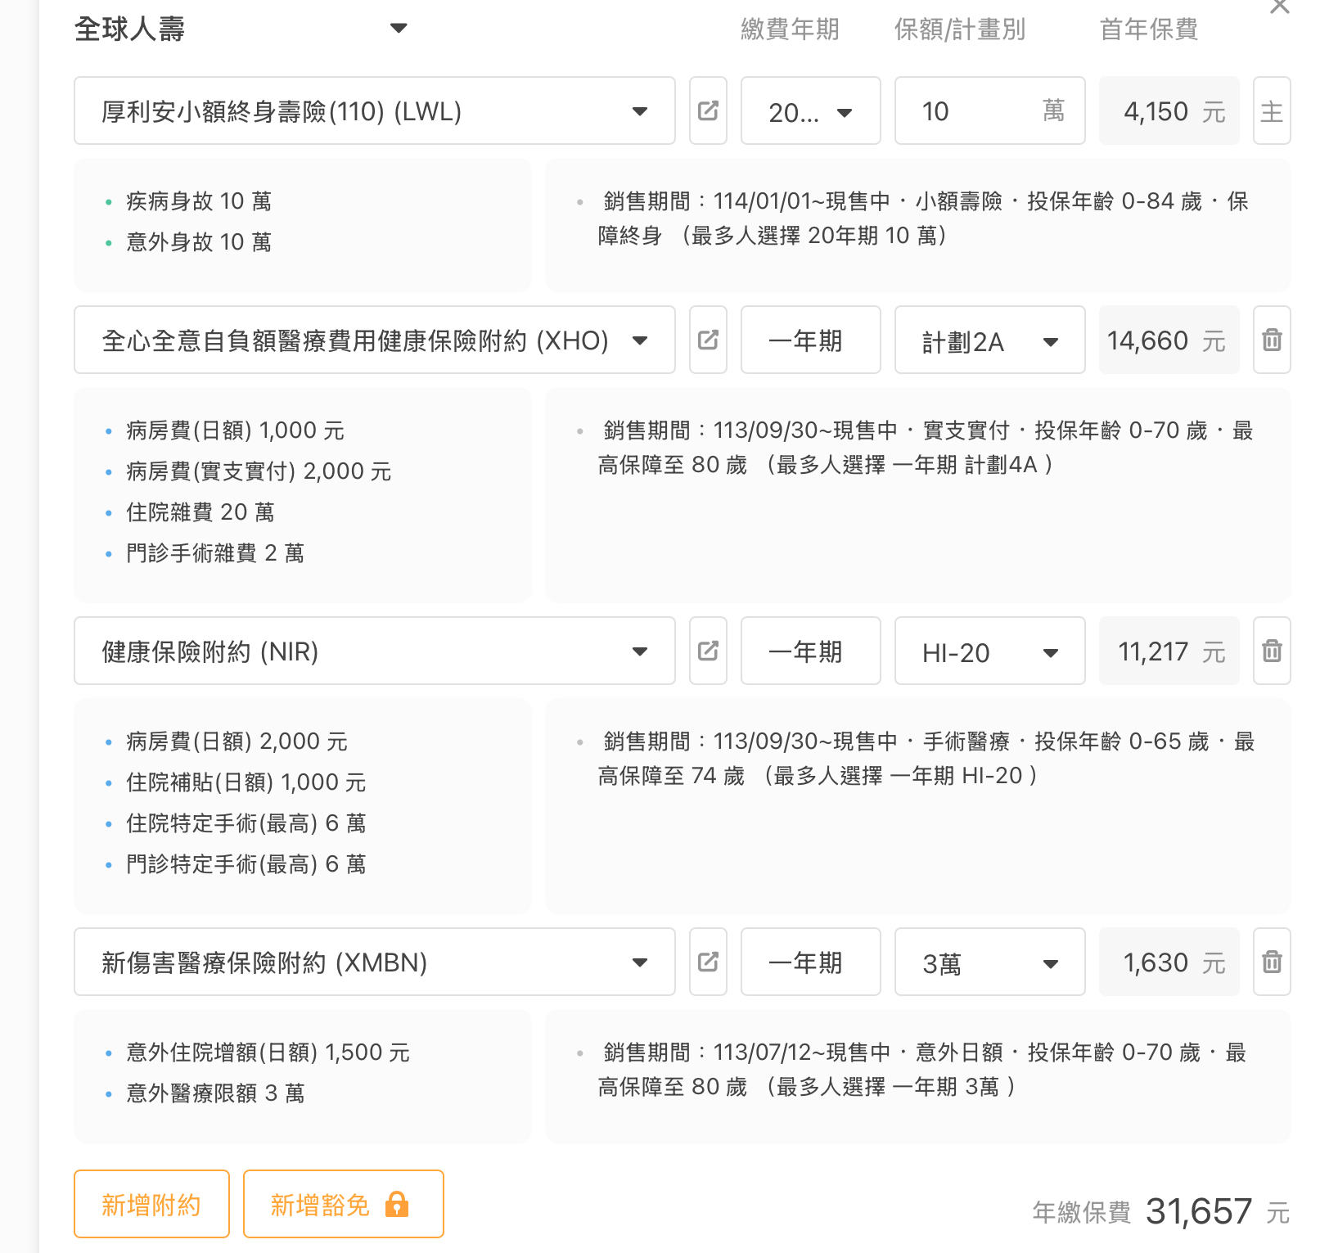Click the 意外身故 10 萬 benefit line

199,241
